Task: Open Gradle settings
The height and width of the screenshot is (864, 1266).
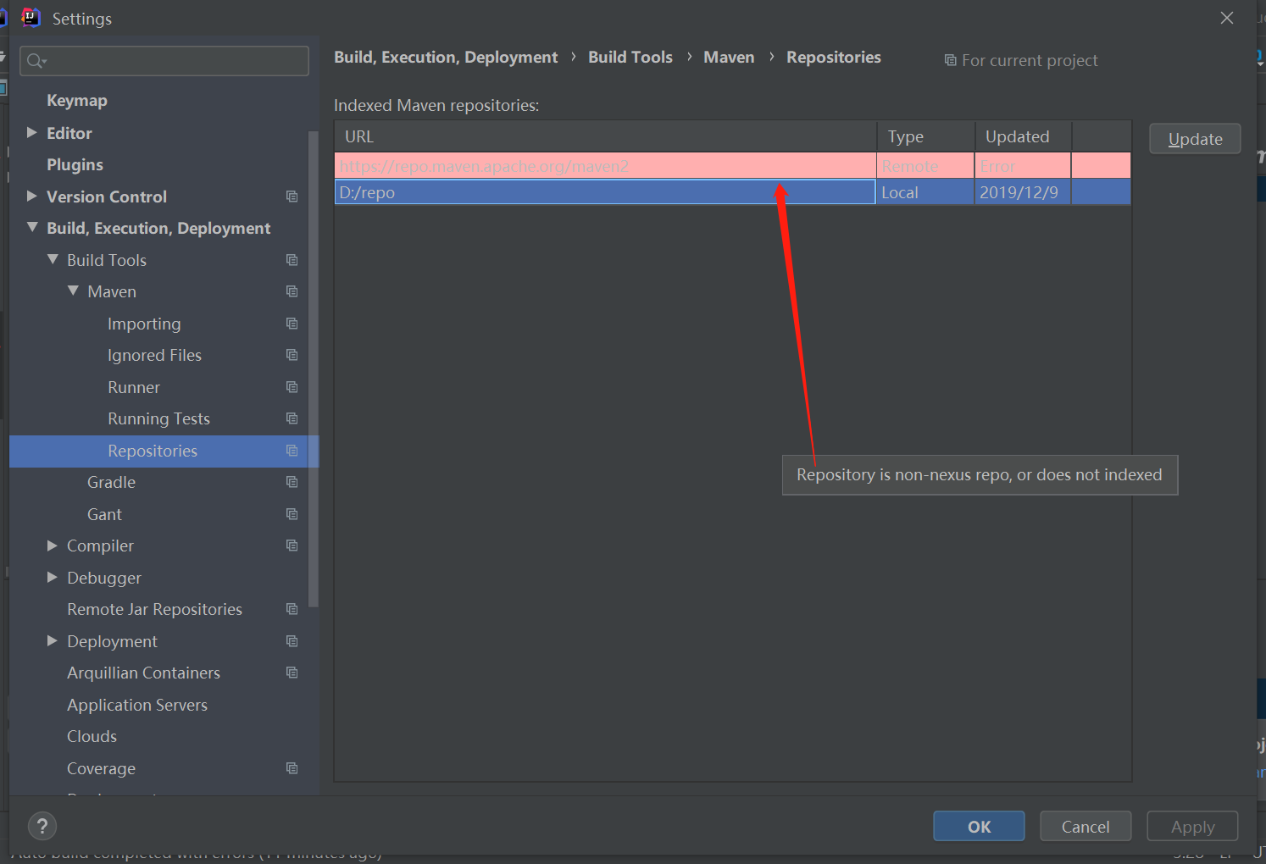Action: pyautogui.click(x=111, y=482)
